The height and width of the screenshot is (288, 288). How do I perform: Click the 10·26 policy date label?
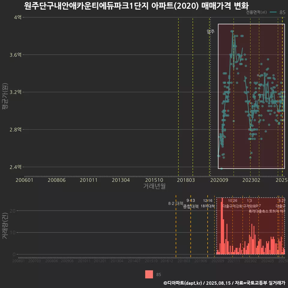coord(232,201)
